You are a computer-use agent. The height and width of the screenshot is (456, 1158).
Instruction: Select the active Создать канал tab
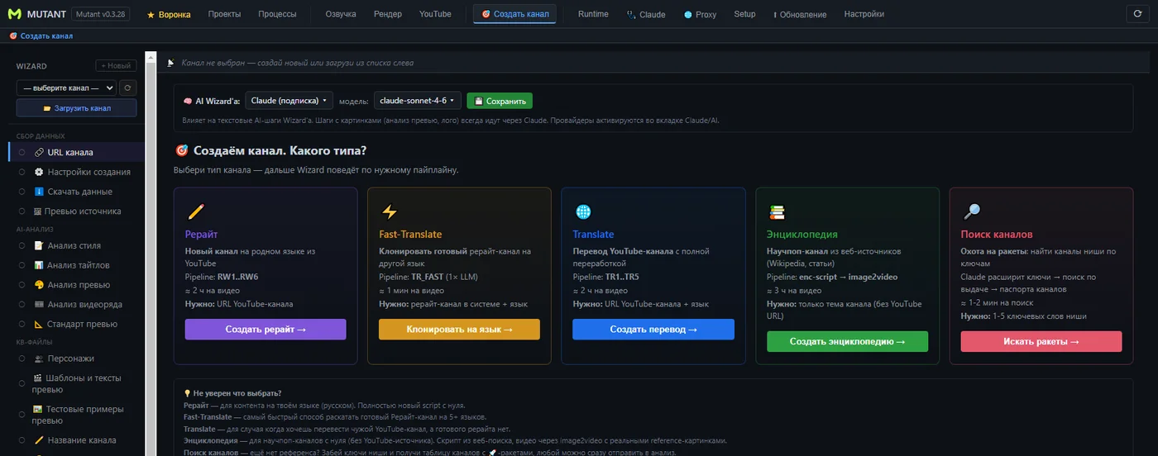point(514,14)
